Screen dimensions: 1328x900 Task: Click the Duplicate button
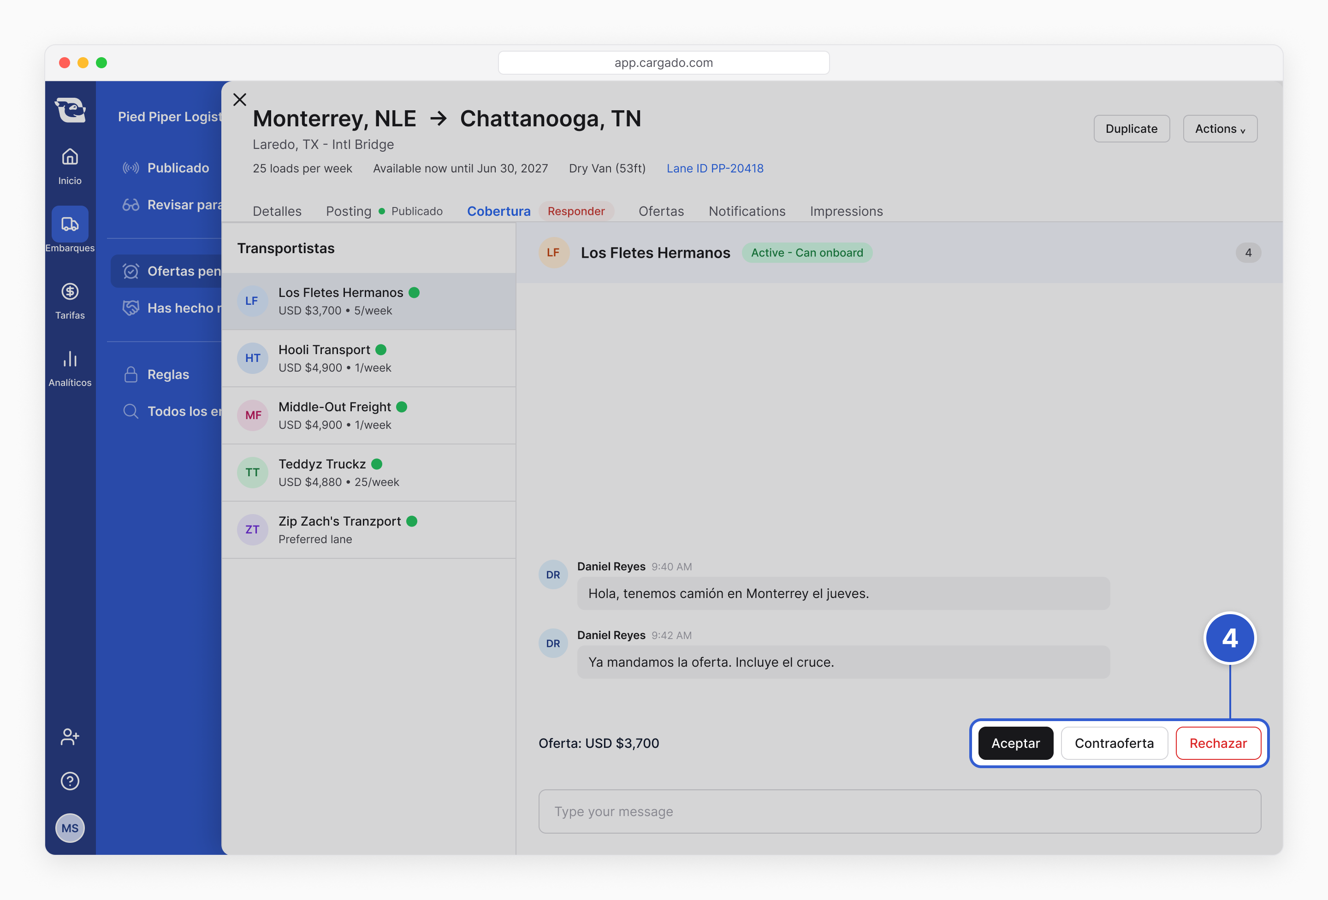[x=1132, y=129]
